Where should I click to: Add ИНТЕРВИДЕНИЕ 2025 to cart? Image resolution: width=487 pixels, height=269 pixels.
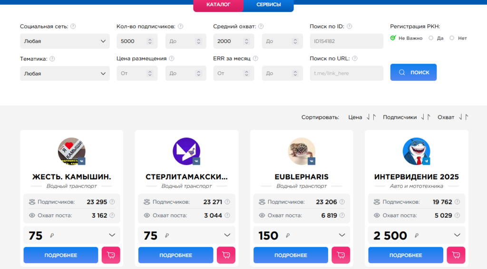pyautogui.click(x=456, y=255)
